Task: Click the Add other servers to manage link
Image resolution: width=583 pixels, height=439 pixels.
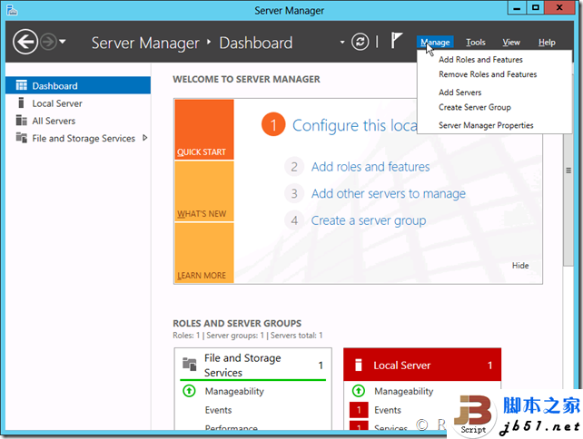Action: (388, 193)
